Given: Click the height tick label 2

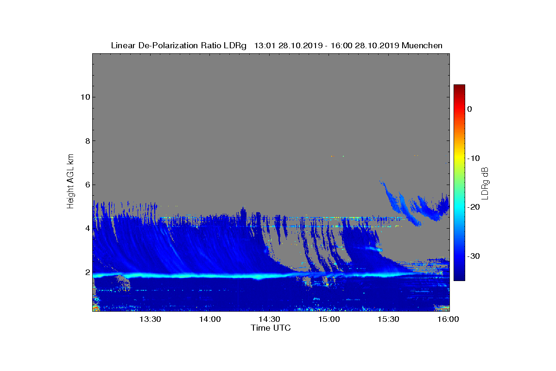Looking at the screenshot, I should 87,272.
